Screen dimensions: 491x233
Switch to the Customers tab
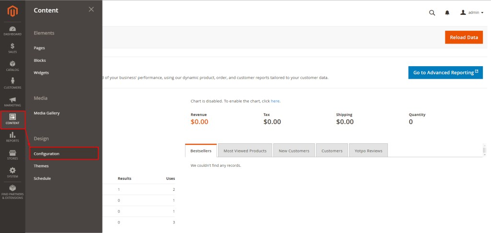pyautogui.click(x=332, y=151)
